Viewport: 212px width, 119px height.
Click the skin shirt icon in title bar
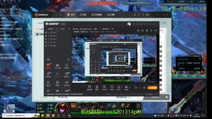pyautogui.click(x=144, y=24)
